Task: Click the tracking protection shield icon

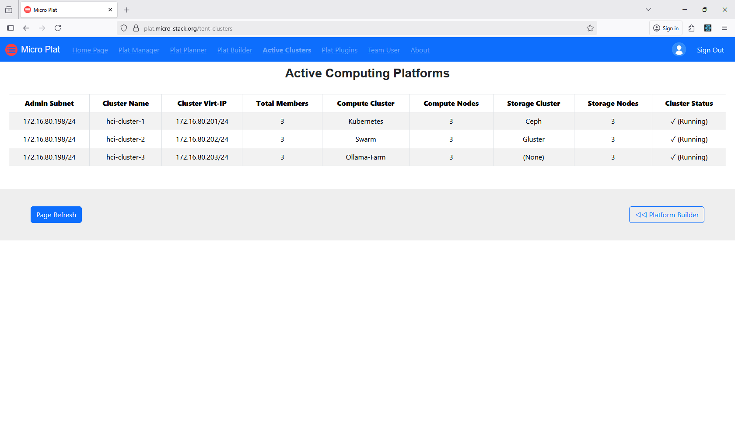Action: [124, 28]
